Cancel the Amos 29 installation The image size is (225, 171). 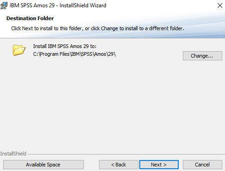pos(203,165)
